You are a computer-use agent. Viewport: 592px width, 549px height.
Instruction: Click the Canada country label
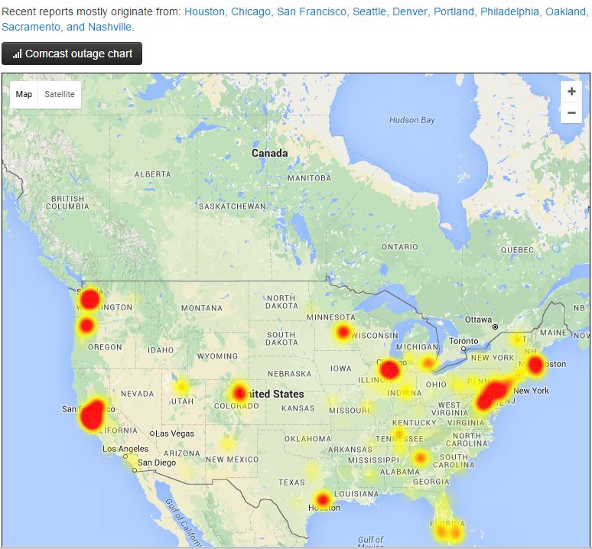click(x=269, y=153)
